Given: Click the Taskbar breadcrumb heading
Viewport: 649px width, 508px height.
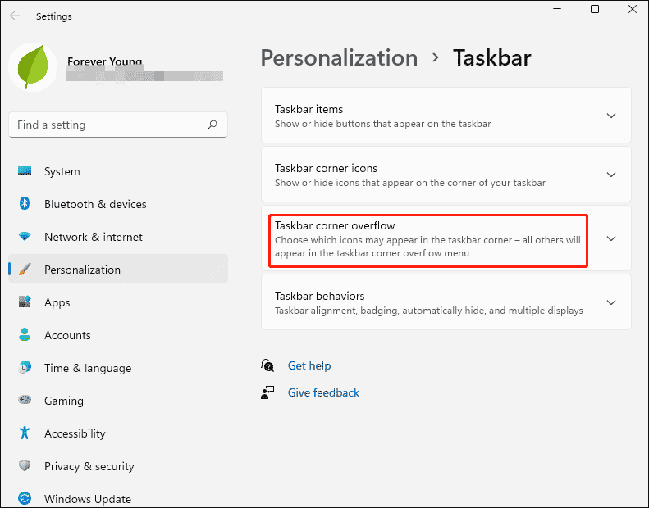Looking at the screenshot, I should [491, 57].
